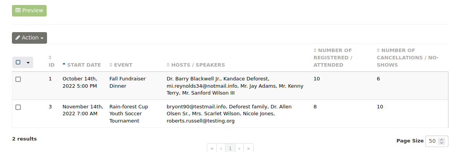
Task: Adjust the Page Size stepper arrows
Action: pos(442,141)
